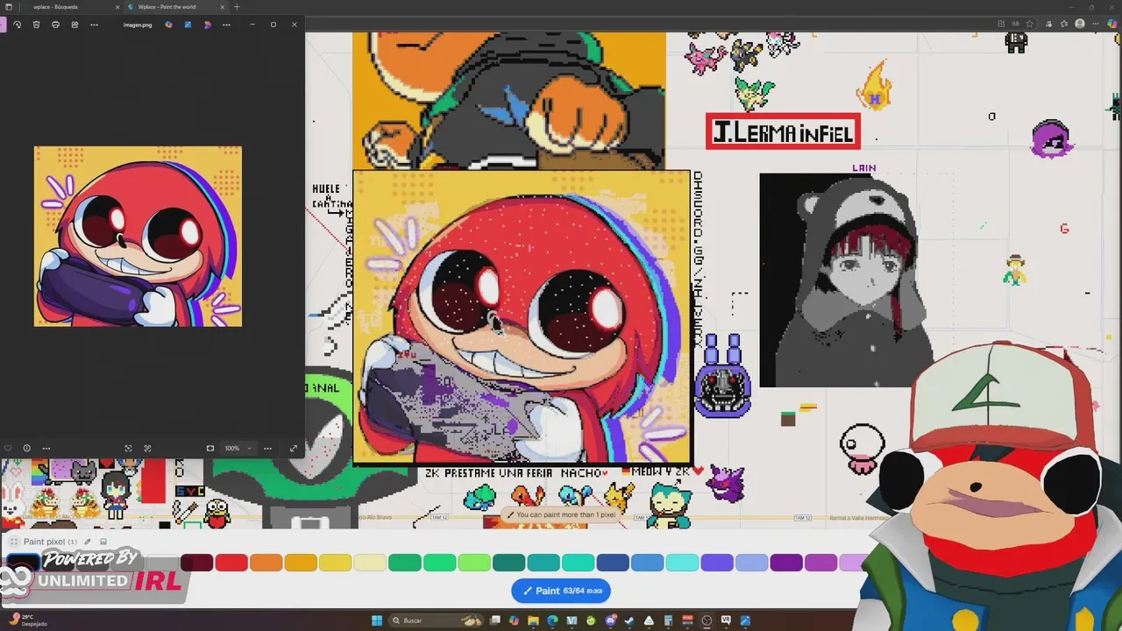This screenshot has height=631, width=1122.
Task: Open the Calculator icon in taskbar
Action: [668, 620]
